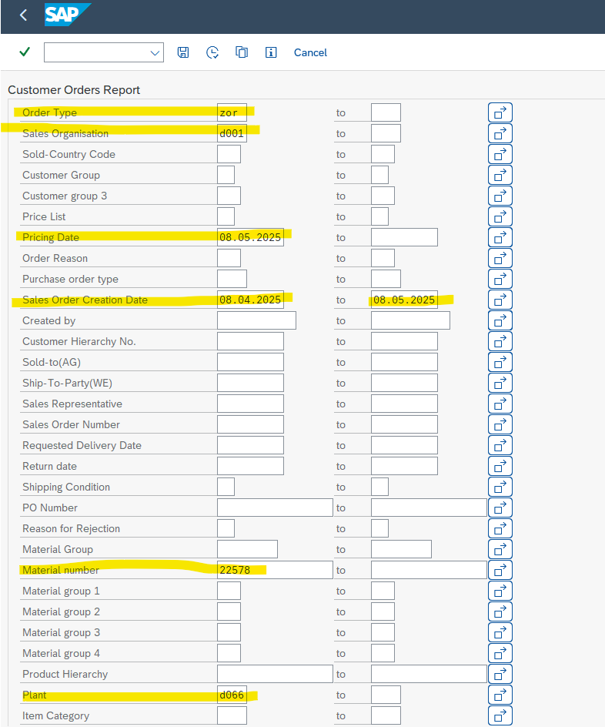
Task: Click the Sales Order Number from field
Action: coord(250,424)
